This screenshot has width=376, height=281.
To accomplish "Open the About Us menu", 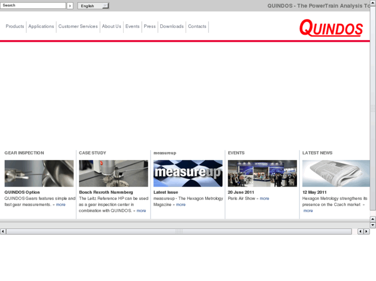I will (112, 26).
